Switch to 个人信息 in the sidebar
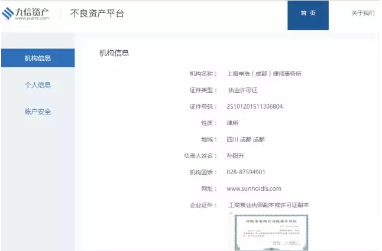 pyautogui.click(x=38, y=84)
